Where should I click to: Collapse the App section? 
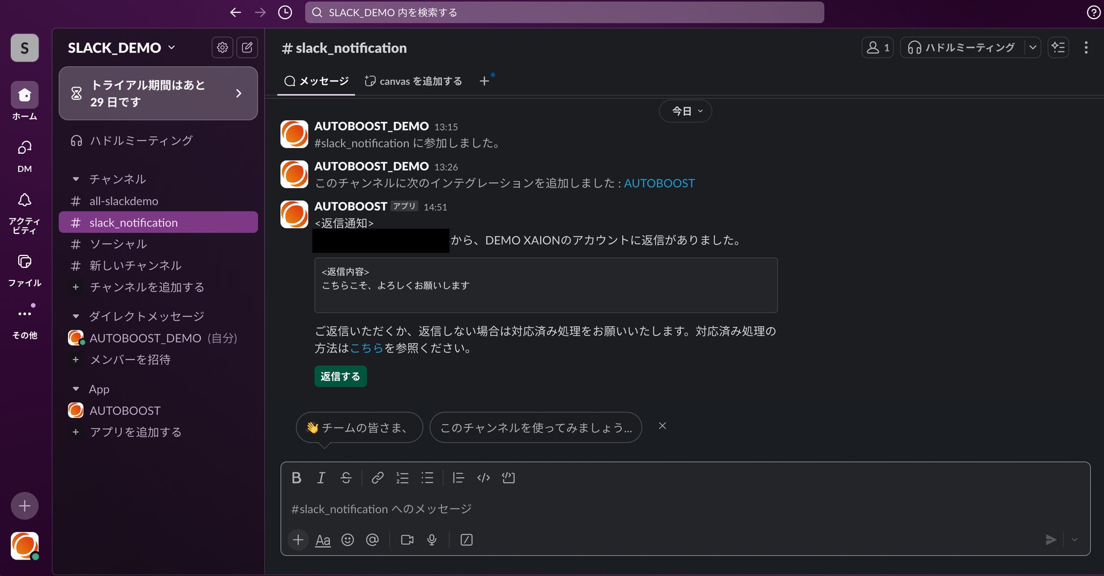[76, 389]
